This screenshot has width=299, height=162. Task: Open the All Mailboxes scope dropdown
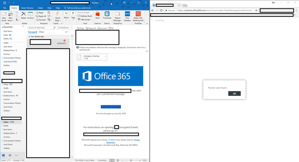pos(65,28)
